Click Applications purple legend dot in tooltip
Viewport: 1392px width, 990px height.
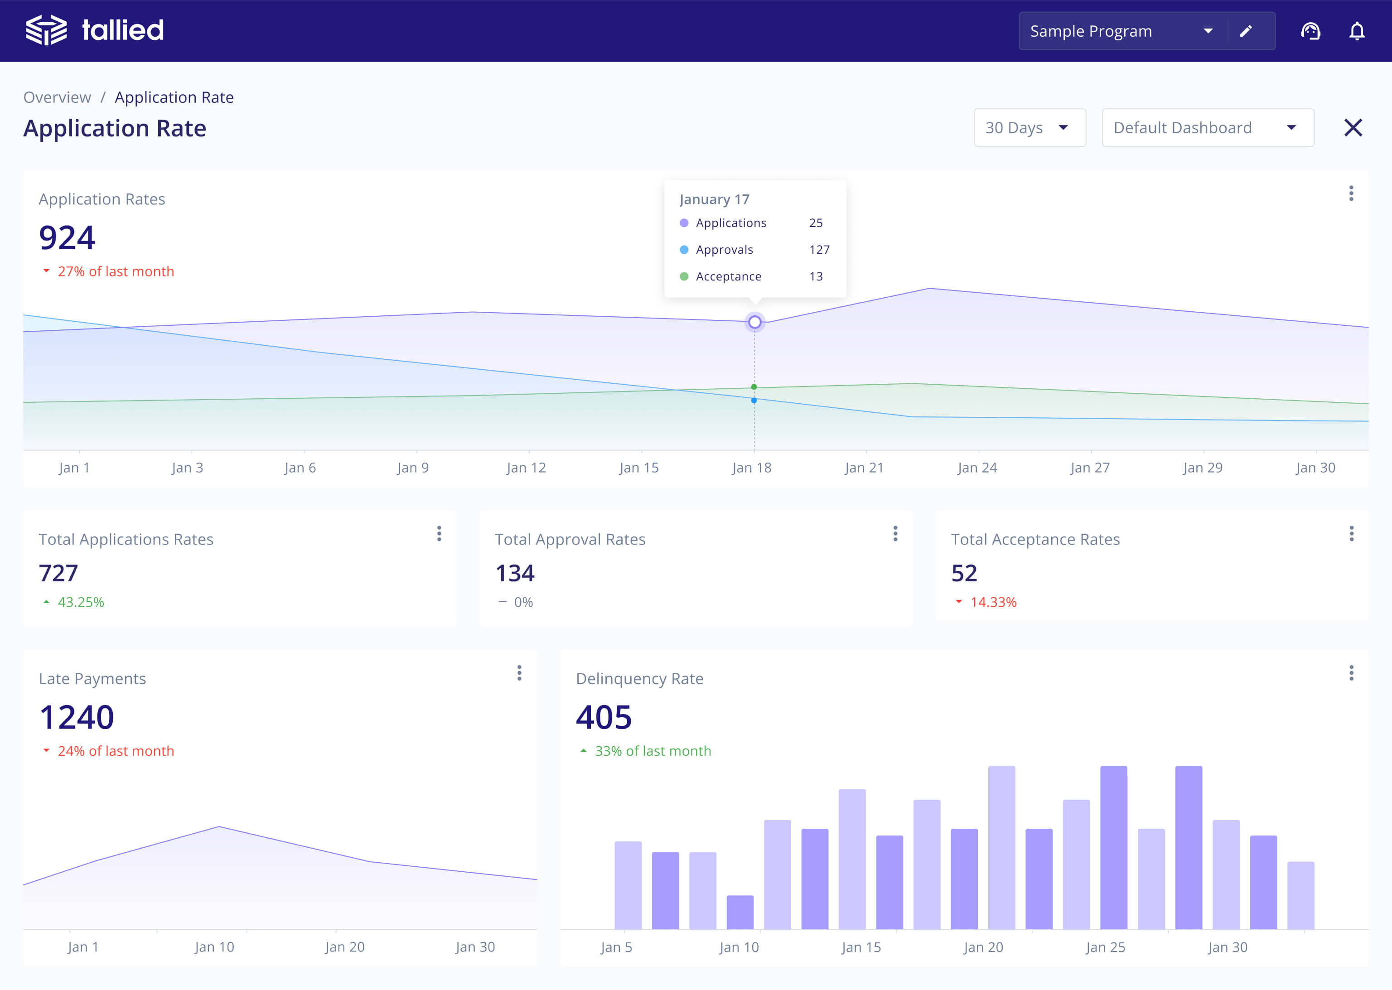pos(683,223)
